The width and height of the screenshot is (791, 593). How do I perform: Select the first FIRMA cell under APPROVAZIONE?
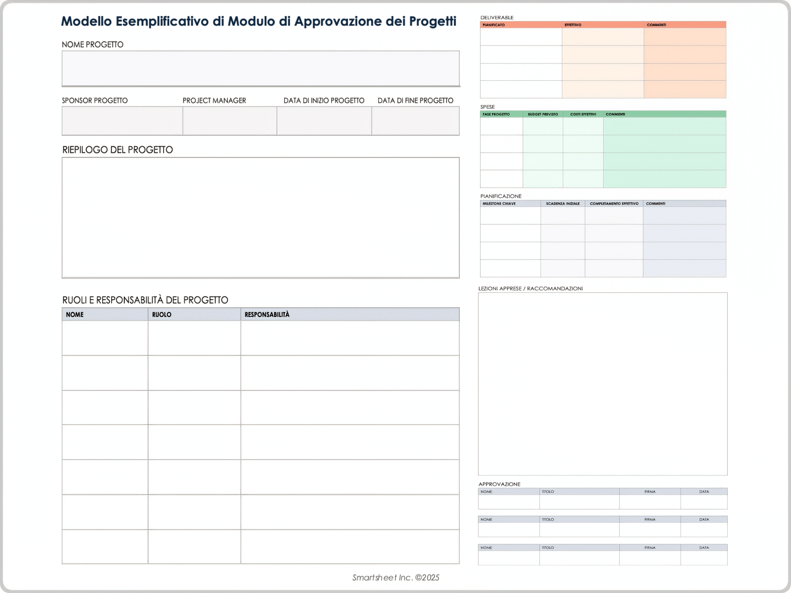pos(650,502)
